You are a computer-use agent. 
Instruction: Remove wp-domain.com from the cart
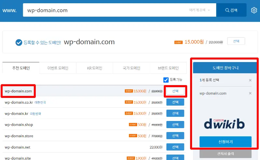(x=250, y=93)
